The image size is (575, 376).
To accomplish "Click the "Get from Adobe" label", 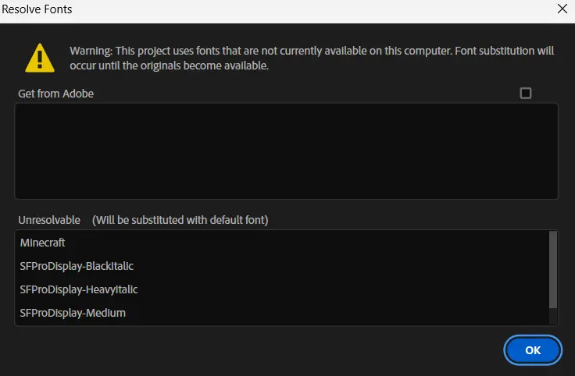I will pyautogui.click(x=56, y=94).
